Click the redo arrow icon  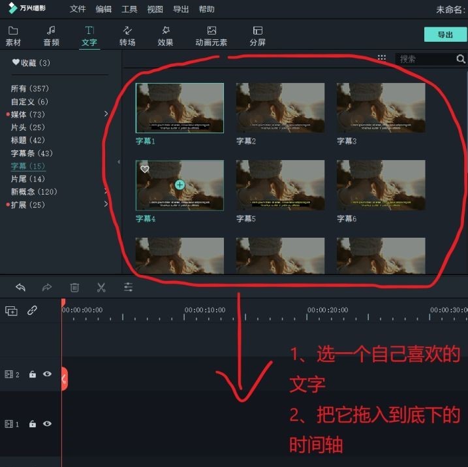tap(47, 287)
